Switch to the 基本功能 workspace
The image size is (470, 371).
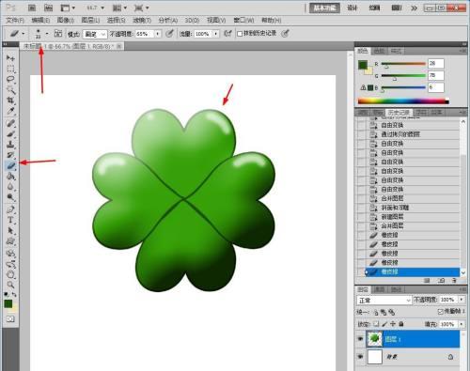324,8
